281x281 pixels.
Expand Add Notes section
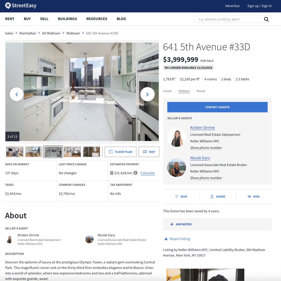(x=181, y=224)
